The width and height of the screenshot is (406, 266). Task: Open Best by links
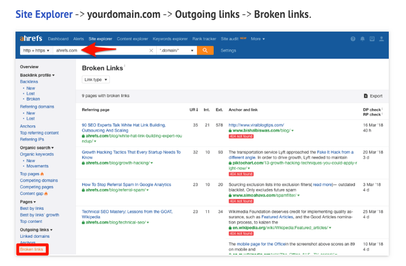coord(32,209)
